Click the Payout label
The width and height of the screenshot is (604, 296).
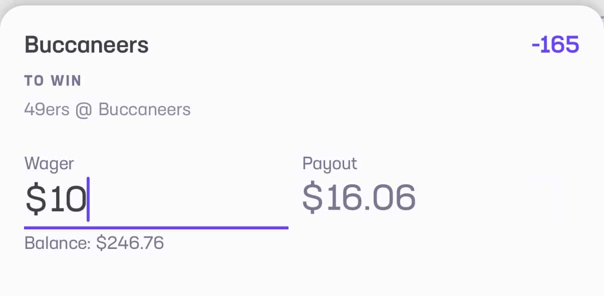[x=330, y=163]
